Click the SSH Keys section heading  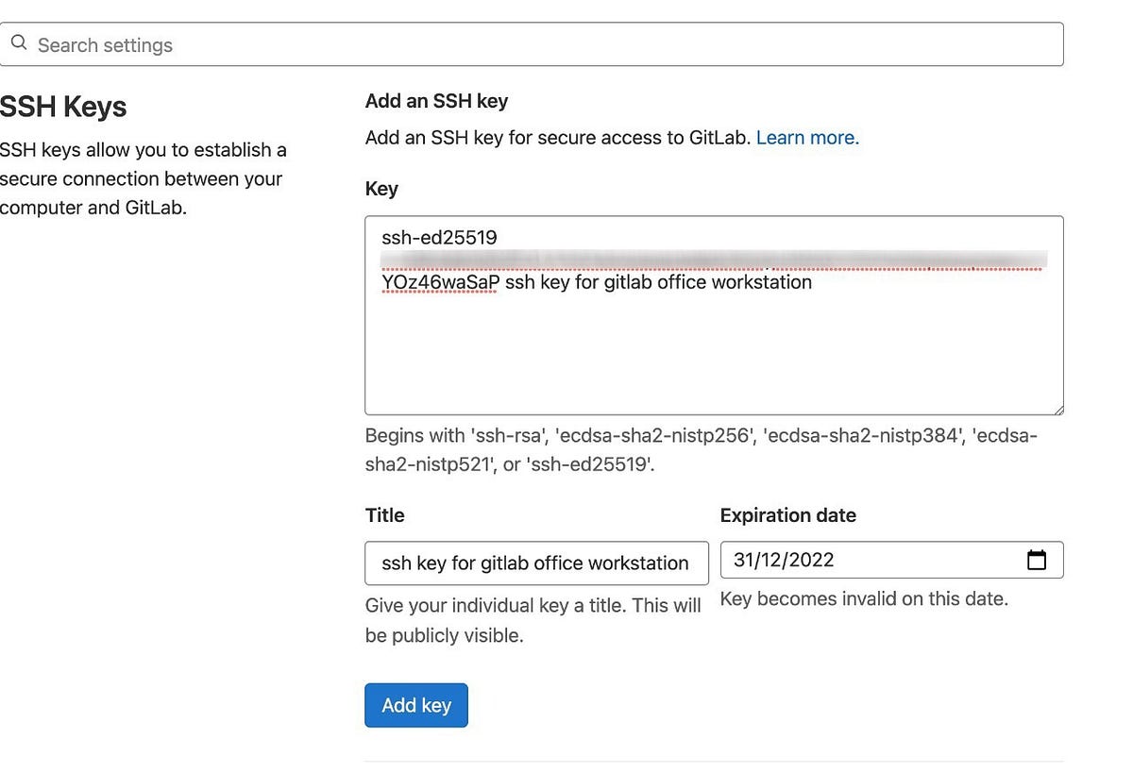62,107
